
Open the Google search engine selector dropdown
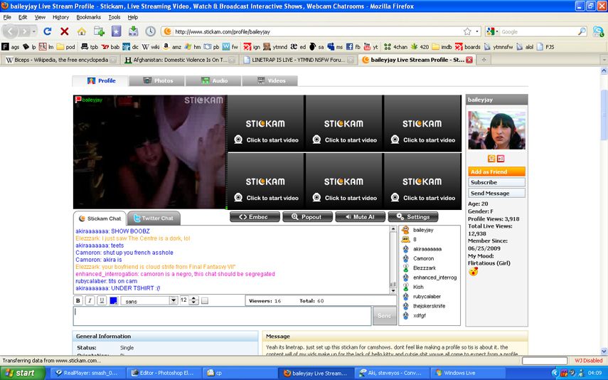pyautogui.click(x=493, y=31)
